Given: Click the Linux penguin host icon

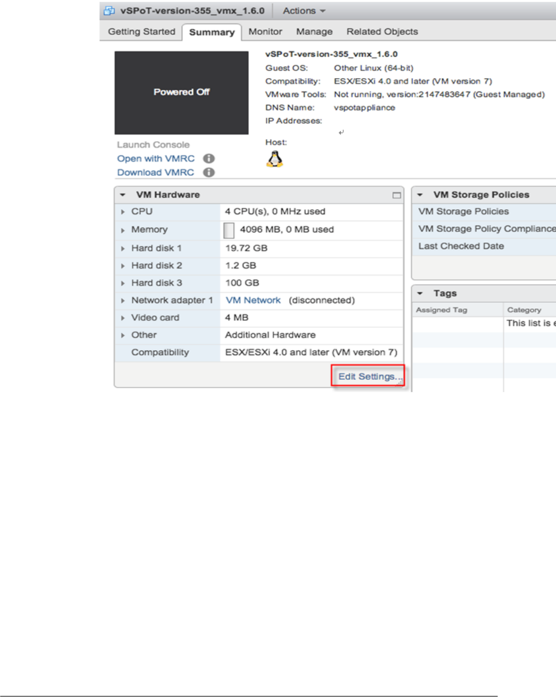Looking at the screenshot, I should (x=274, y=159).
